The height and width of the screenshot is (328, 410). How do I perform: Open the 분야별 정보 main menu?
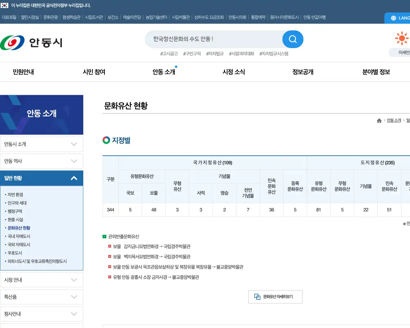coord(376,72)
